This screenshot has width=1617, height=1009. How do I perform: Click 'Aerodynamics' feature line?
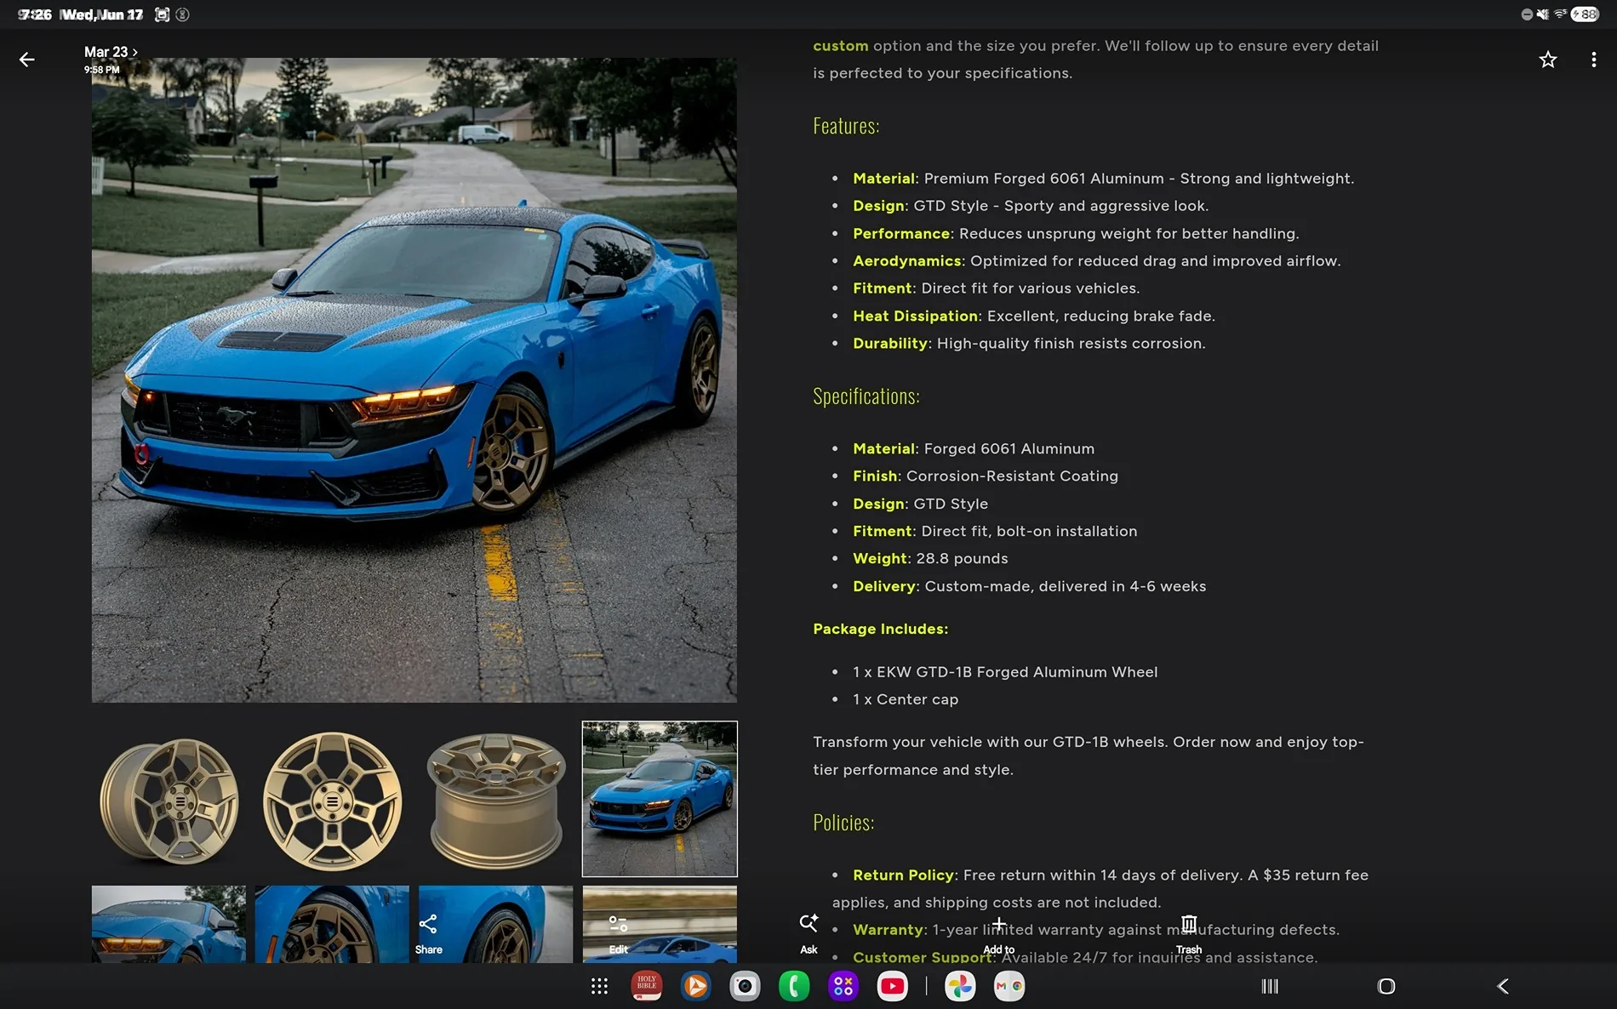click(x=1097, y=261)
